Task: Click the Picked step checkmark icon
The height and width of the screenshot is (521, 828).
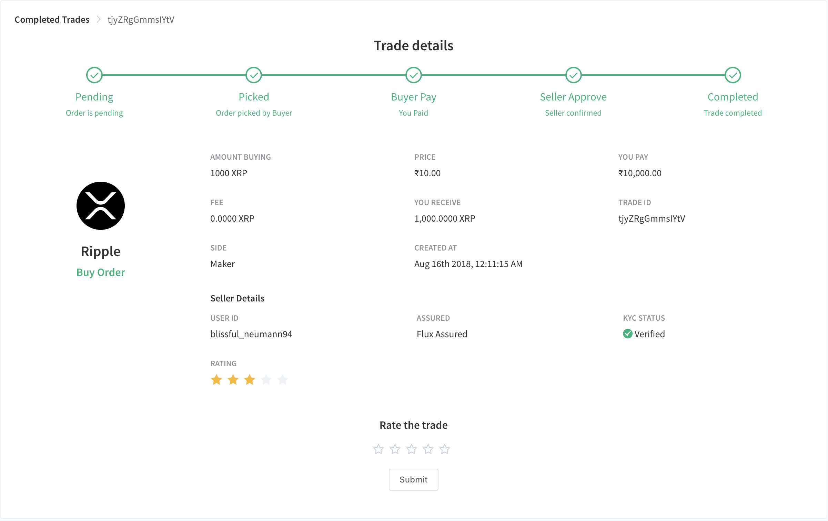Action: pos(254,75)
